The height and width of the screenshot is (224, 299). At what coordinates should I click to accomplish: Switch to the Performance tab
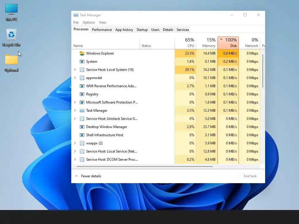102,30
